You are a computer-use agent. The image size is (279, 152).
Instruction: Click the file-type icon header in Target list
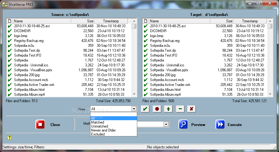pos(145,21)
